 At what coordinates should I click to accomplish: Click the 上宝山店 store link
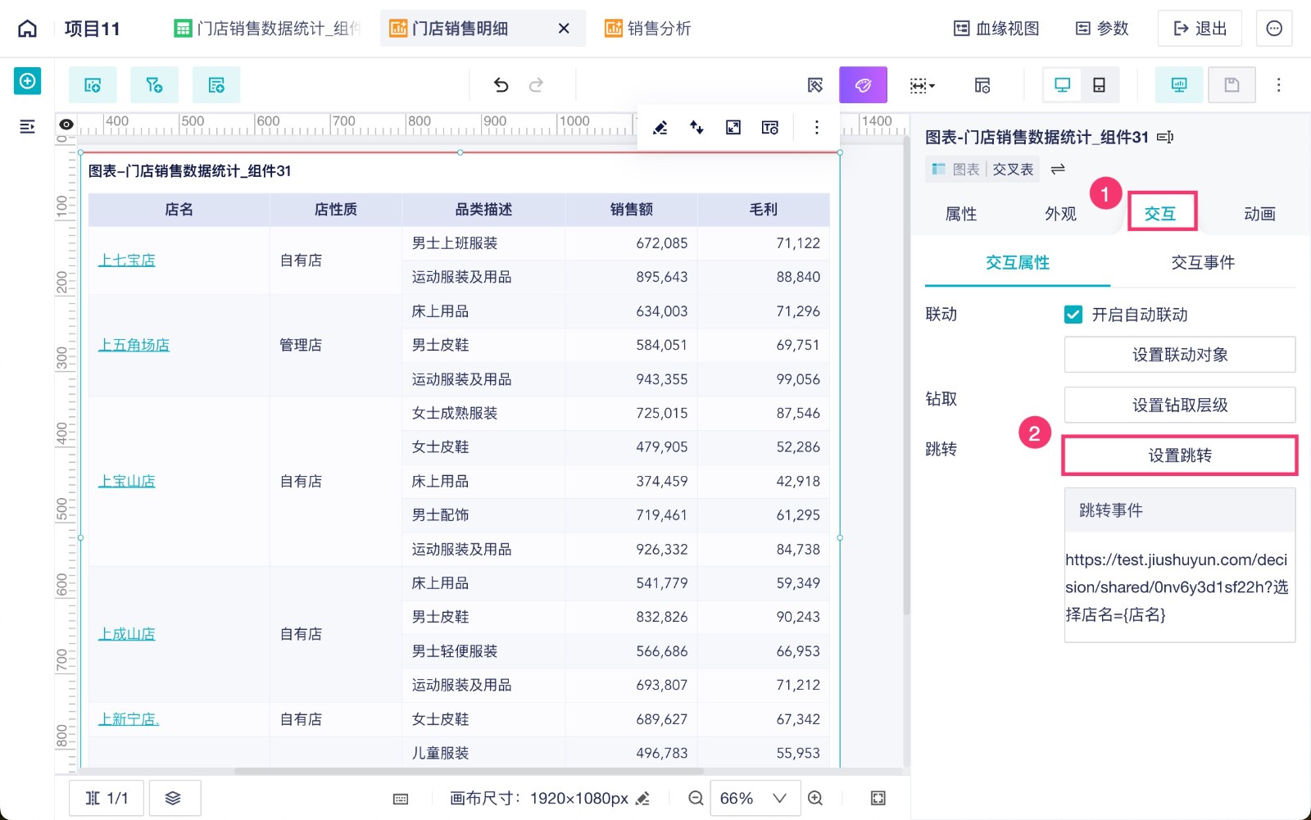(x=127, y=482)
